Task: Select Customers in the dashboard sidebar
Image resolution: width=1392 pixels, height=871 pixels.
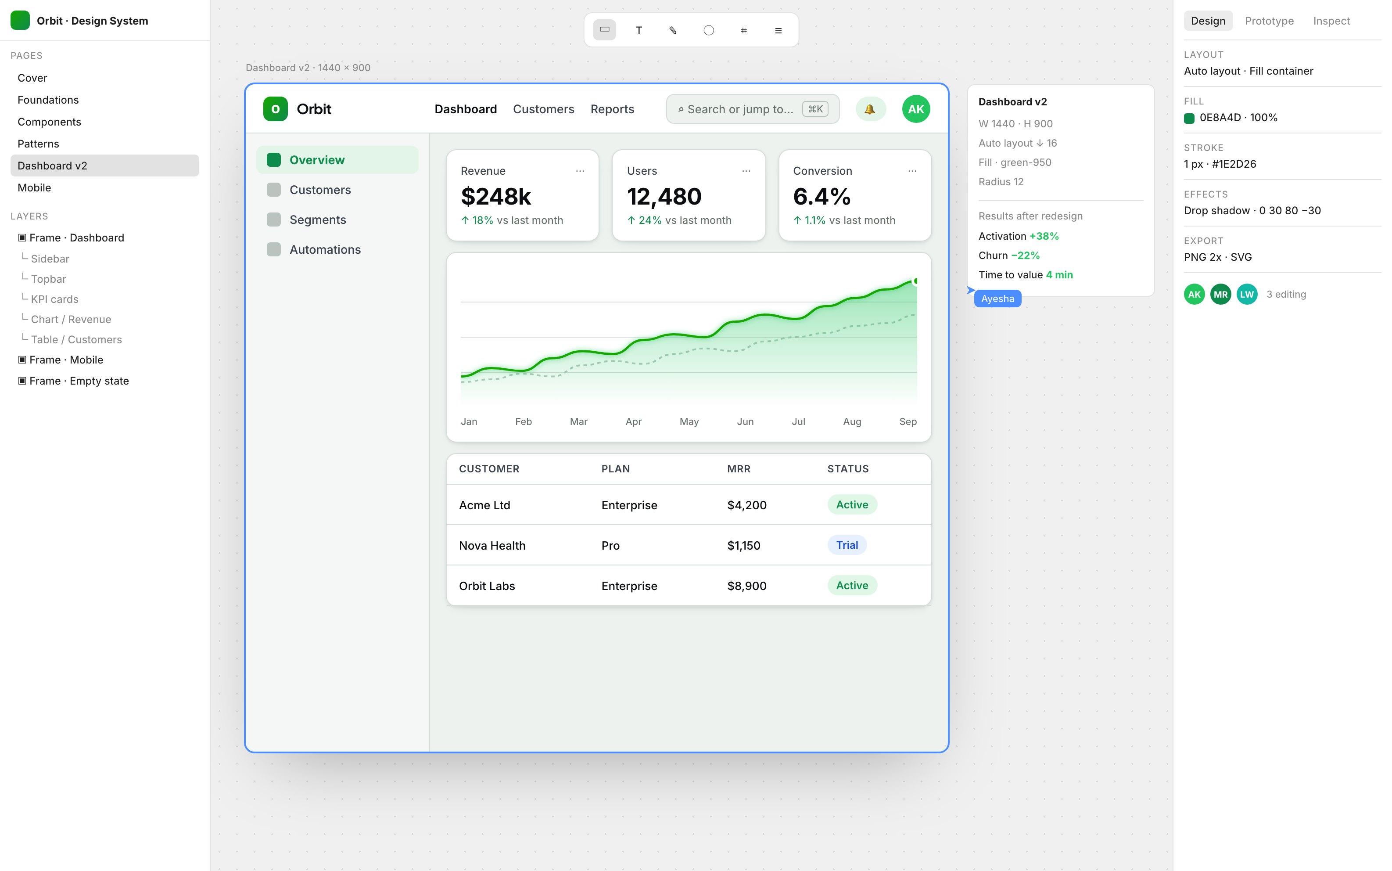Action: pos(337,190)
